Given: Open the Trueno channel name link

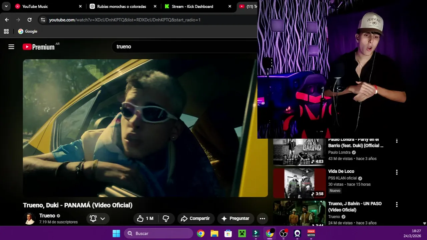Looking at the screenshot, I should tap(47, 216).
